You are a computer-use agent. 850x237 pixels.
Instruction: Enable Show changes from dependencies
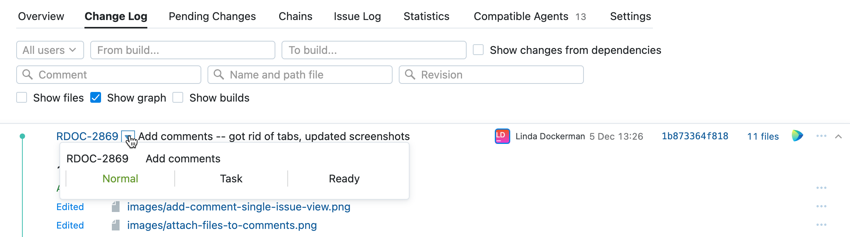pos(478,50)
